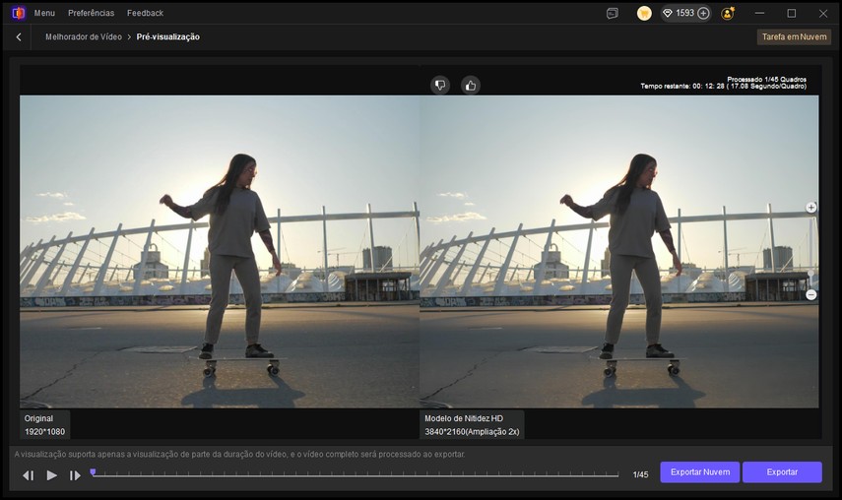Click the enhanced HD video preview
The height and width of the screenshot is (500, 842).
pyautogui.click(x=619, y=252)
